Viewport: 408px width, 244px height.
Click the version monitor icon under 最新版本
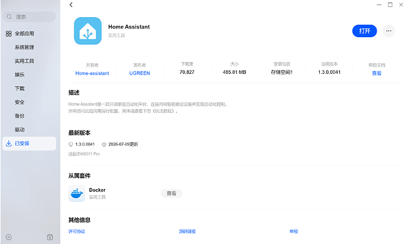(x=71, y=144)
